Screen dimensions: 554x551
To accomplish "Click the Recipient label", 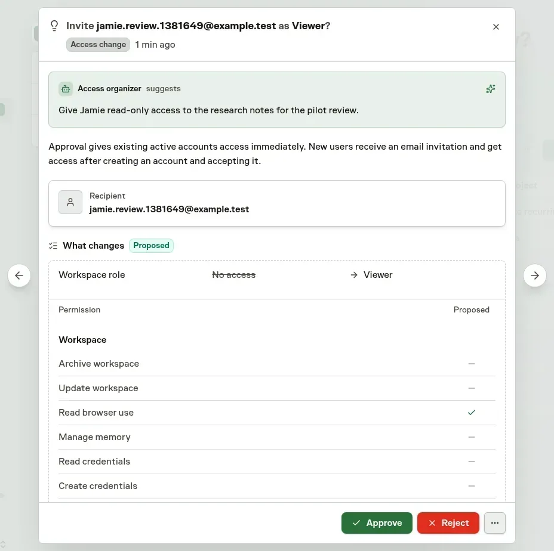I will [107, 196].
